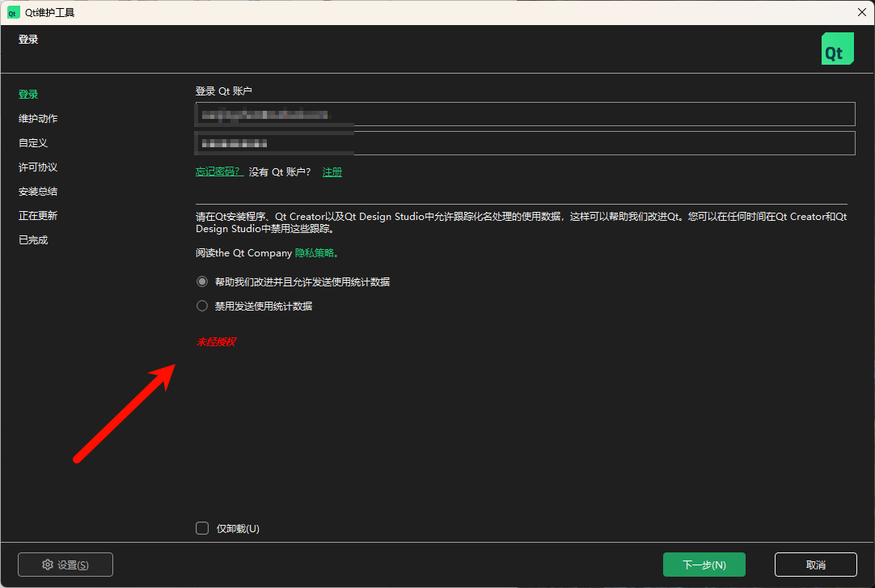875x588 pixels.
Task: Click the Qt logo in the header
Action: [837, 49]
